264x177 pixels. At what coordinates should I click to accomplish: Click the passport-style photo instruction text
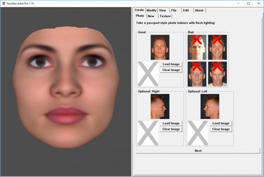[x=176, y=23]
